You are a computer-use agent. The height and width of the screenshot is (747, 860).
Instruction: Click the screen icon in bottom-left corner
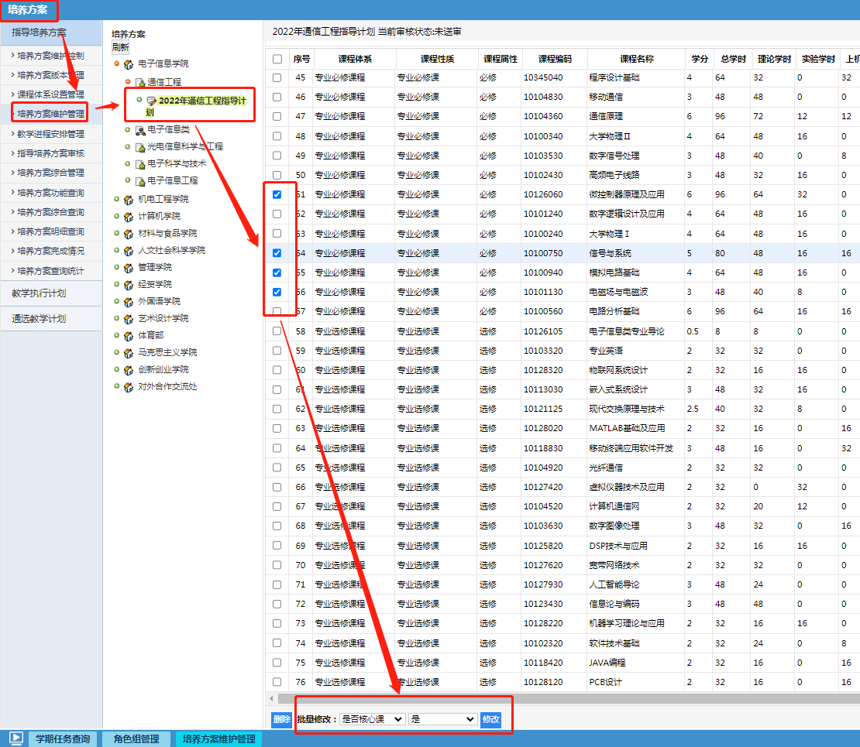tap(15, 738)
